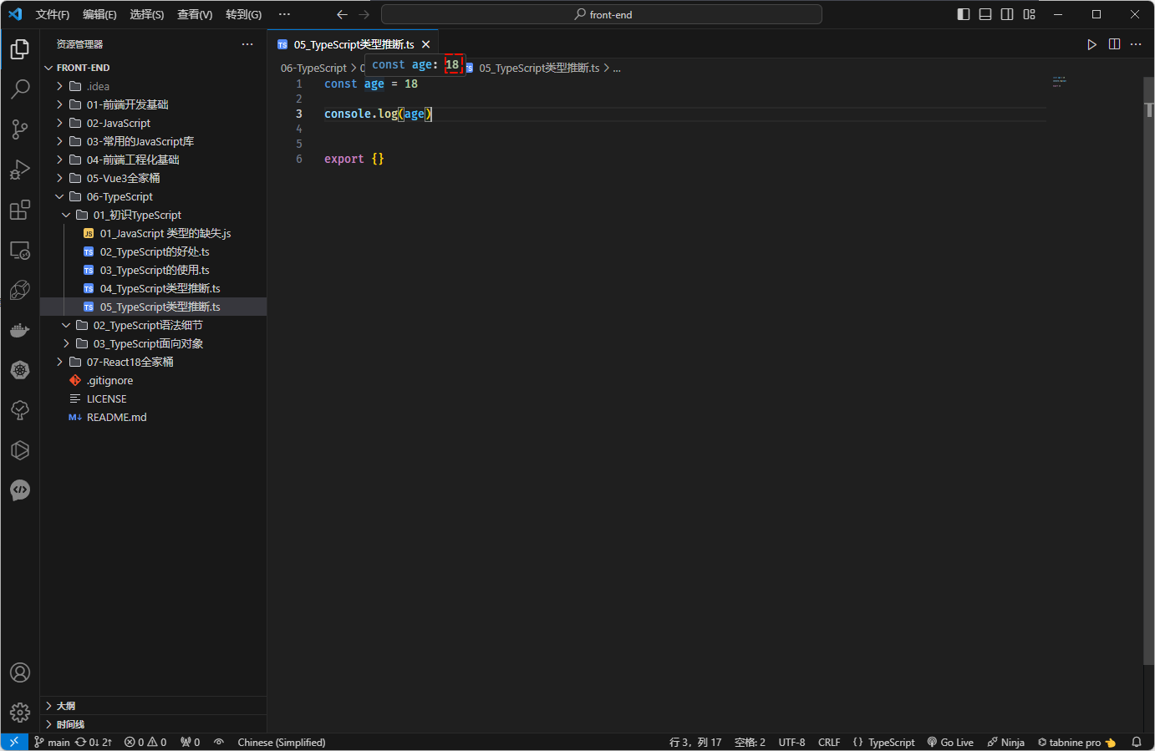Open Remote Explorer in activity bar
1155x751 pixels.
pyautogui.click(x=20, y=250)
